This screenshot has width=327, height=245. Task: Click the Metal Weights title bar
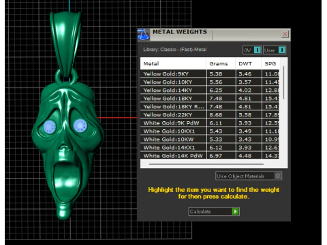point(214,35)
